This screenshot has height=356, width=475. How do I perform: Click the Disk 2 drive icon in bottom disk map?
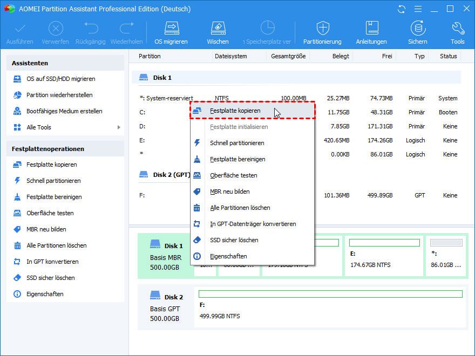tap(155, 295)
